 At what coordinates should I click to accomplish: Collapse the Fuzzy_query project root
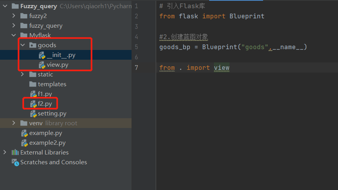5,6
